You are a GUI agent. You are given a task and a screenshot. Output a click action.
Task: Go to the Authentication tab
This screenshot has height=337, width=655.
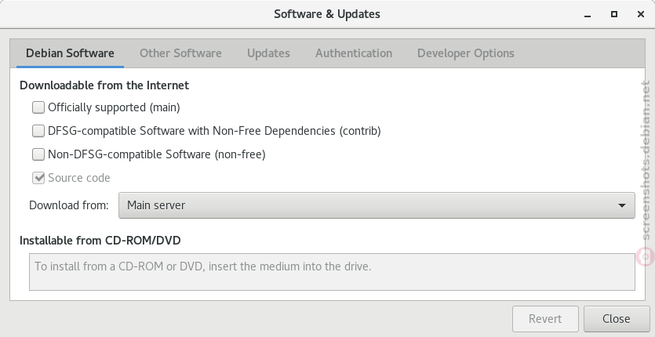click(x=354, y=53)
